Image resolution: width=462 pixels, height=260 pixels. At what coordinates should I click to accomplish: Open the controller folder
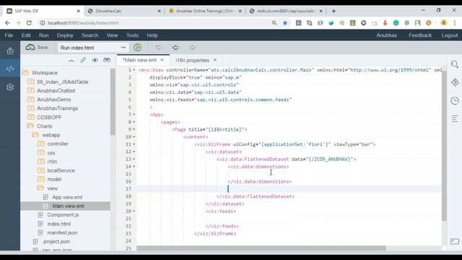click(58, 144)
